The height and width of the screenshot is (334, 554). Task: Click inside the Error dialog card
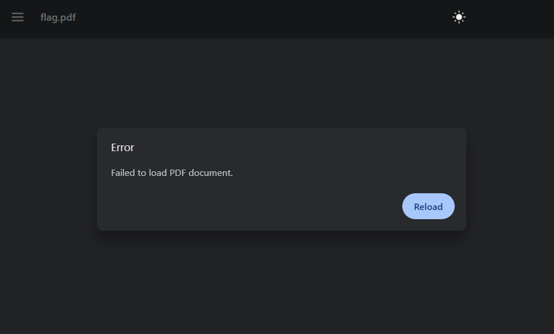tap(282, 179)
